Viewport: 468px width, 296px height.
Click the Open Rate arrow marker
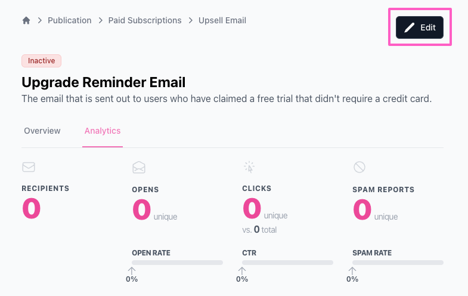pyautogui.click(x=132, y=272)
